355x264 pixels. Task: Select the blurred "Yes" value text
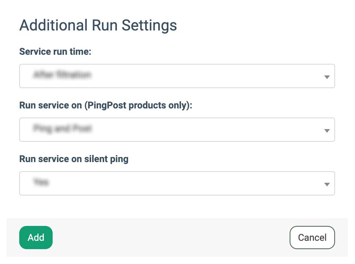point(41,182)
